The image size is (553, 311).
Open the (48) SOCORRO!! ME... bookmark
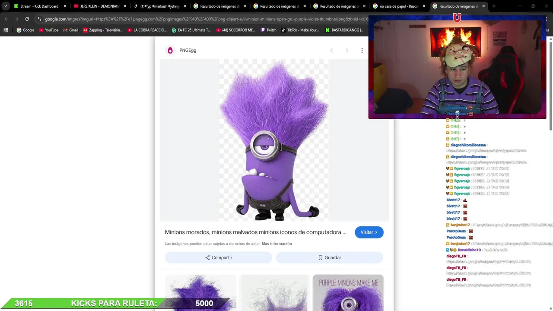[x=235, y=30]
